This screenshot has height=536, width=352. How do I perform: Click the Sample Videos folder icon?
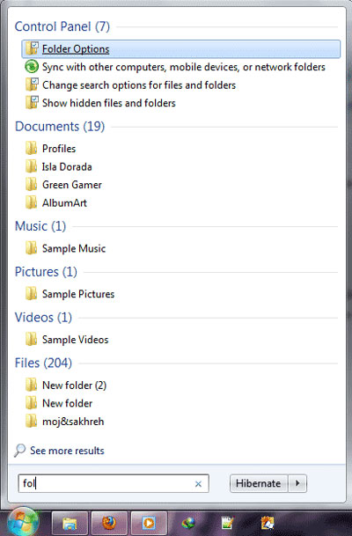[31, 340]
